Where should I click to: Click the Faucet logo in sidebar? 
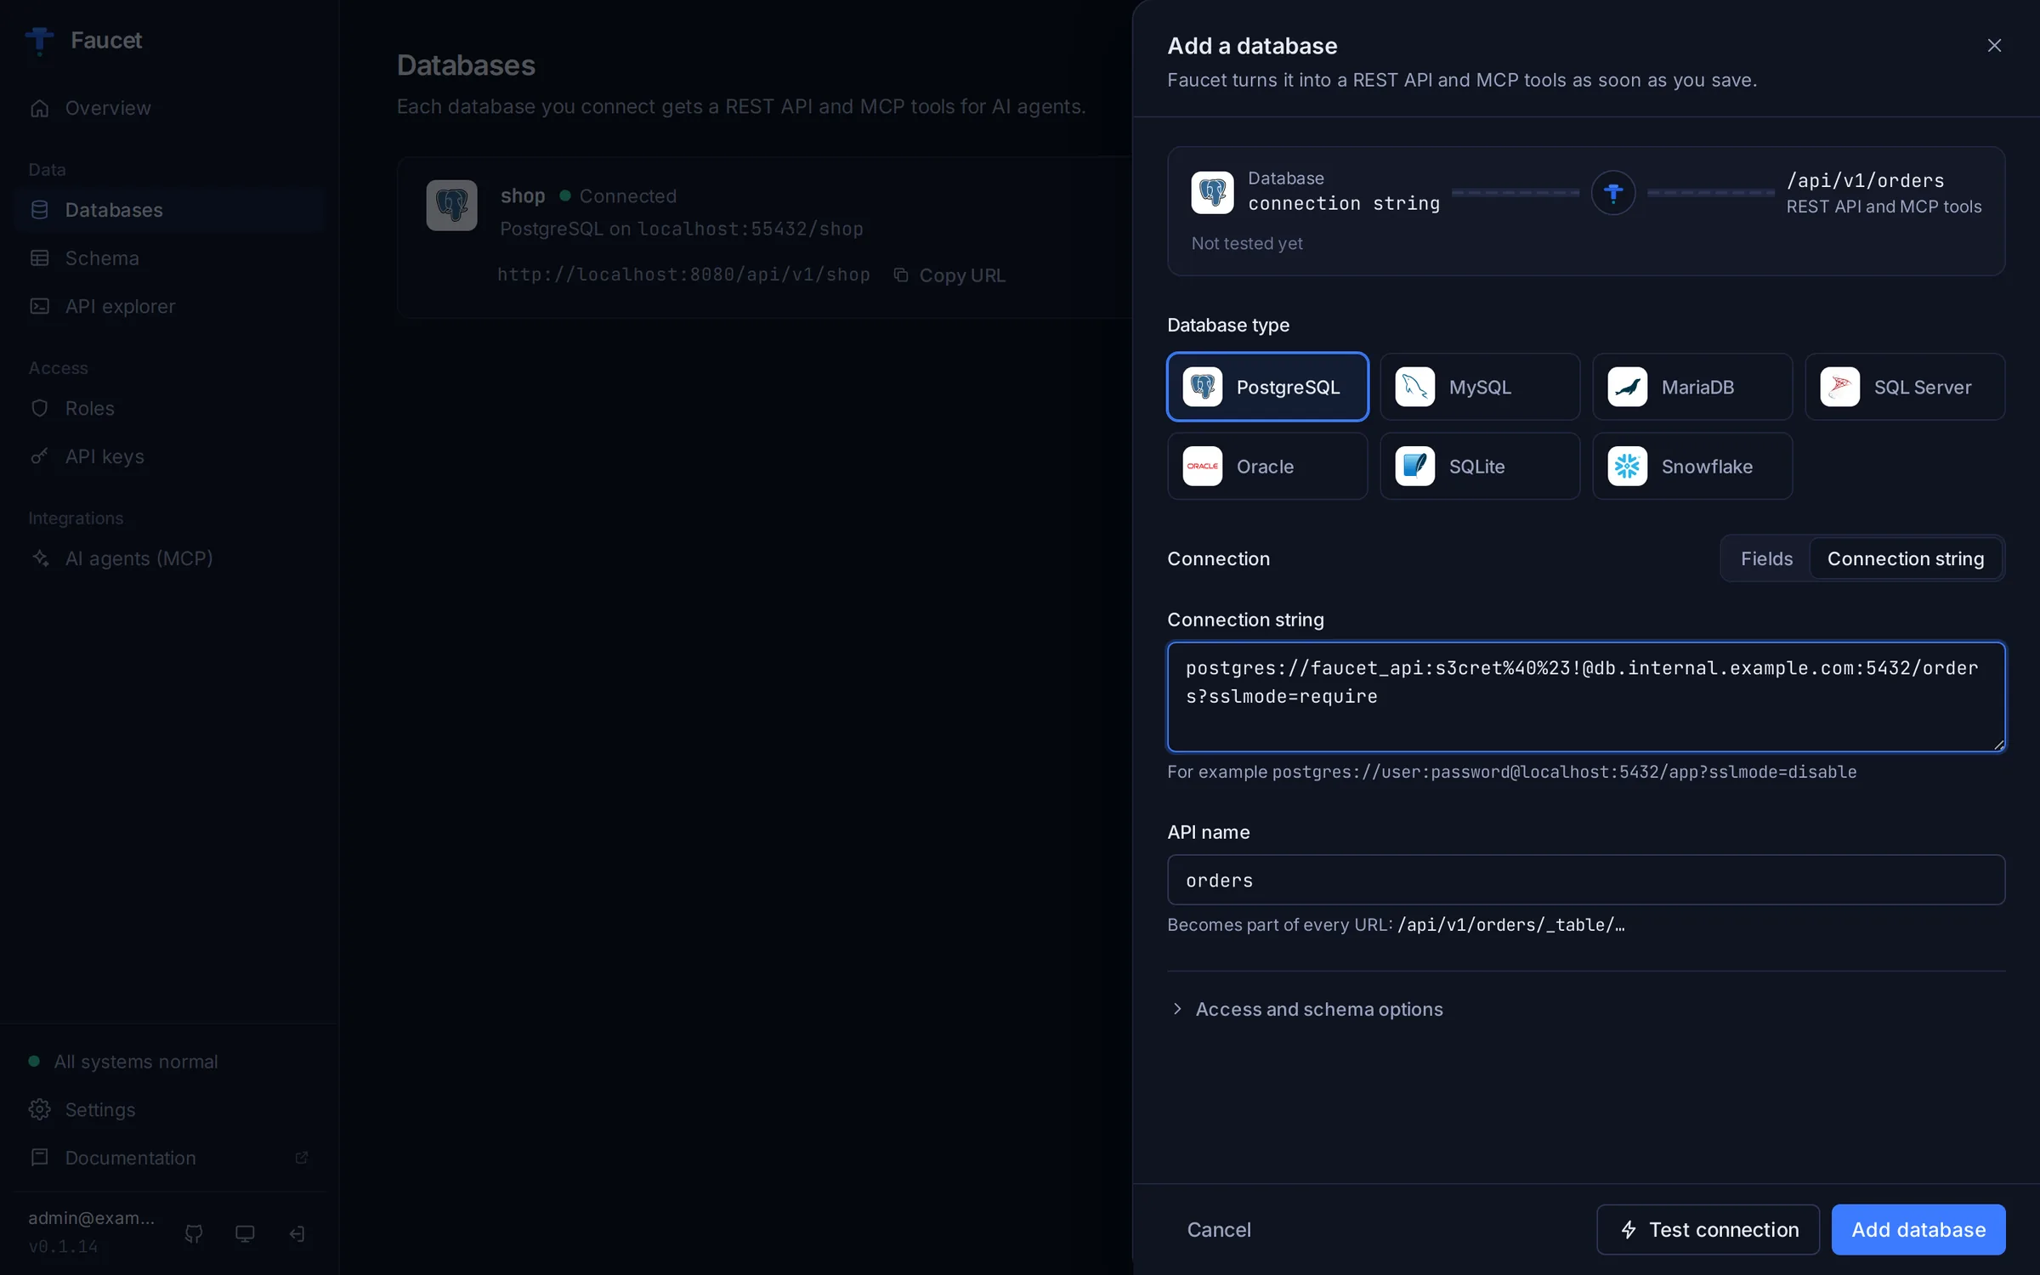[x=39, y=40]
